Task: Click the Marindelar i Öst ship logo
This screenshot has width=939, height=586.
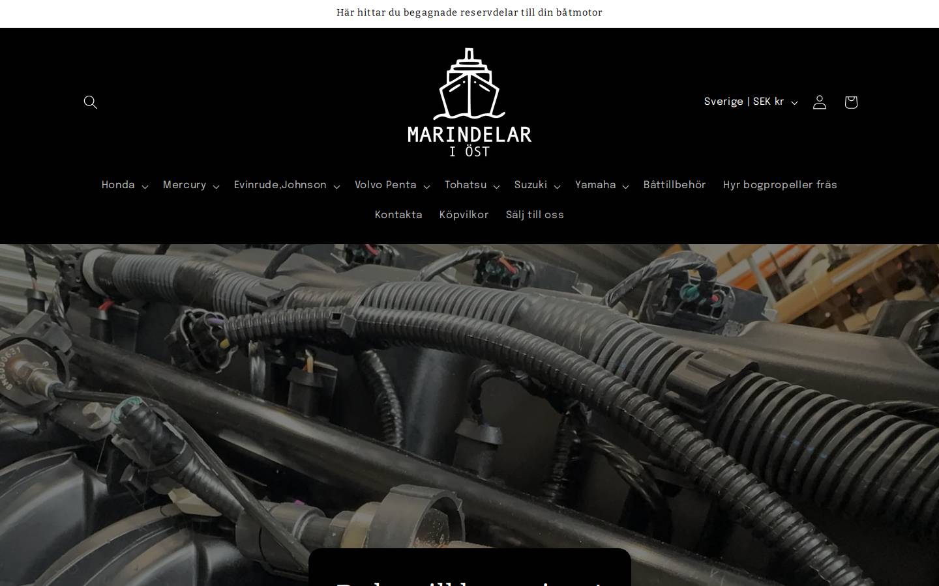Action: [x=469, y=102]
